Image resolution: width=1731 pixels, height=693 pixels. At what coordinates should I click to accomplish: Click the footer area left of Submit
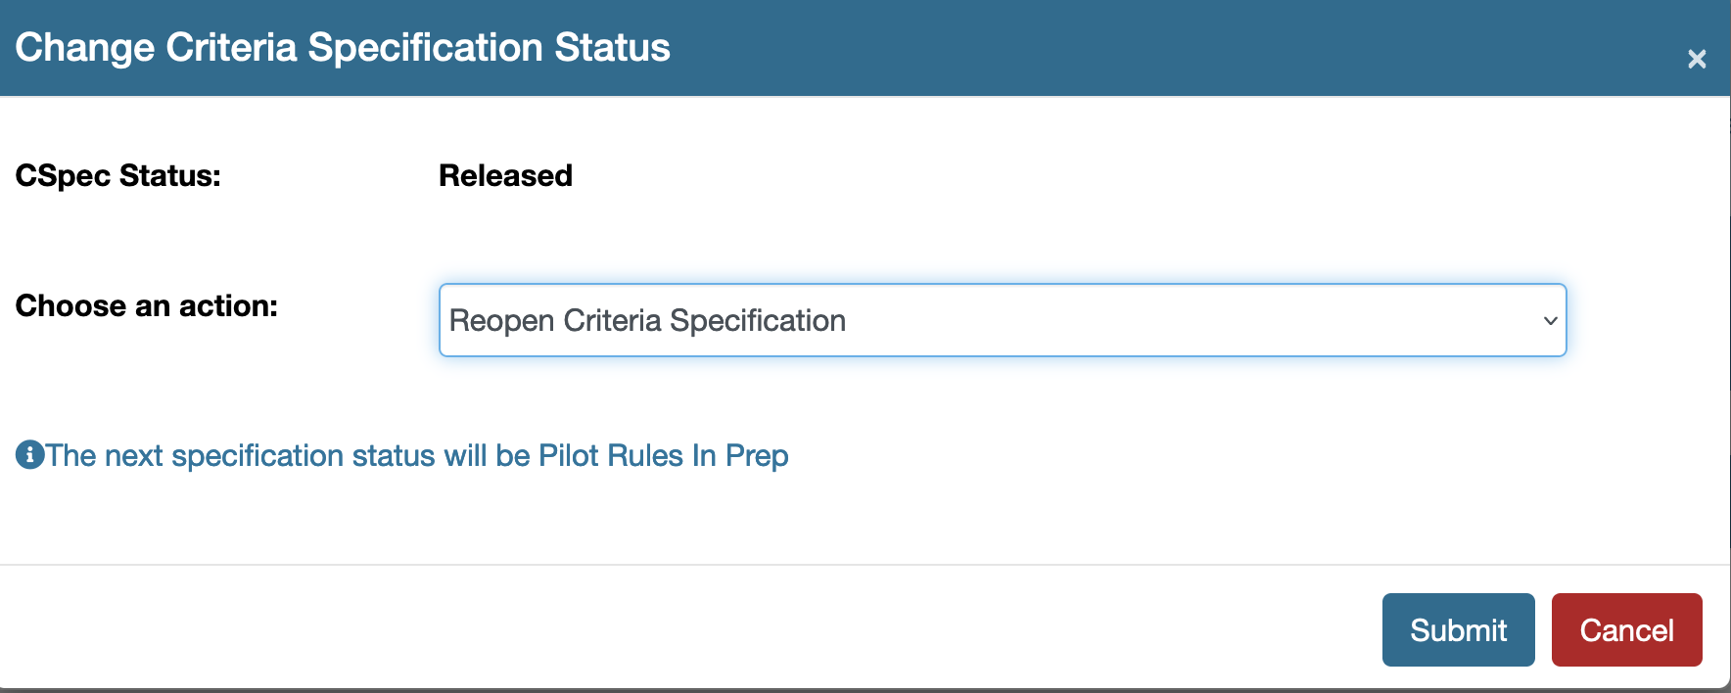click(x=685, y=629)
